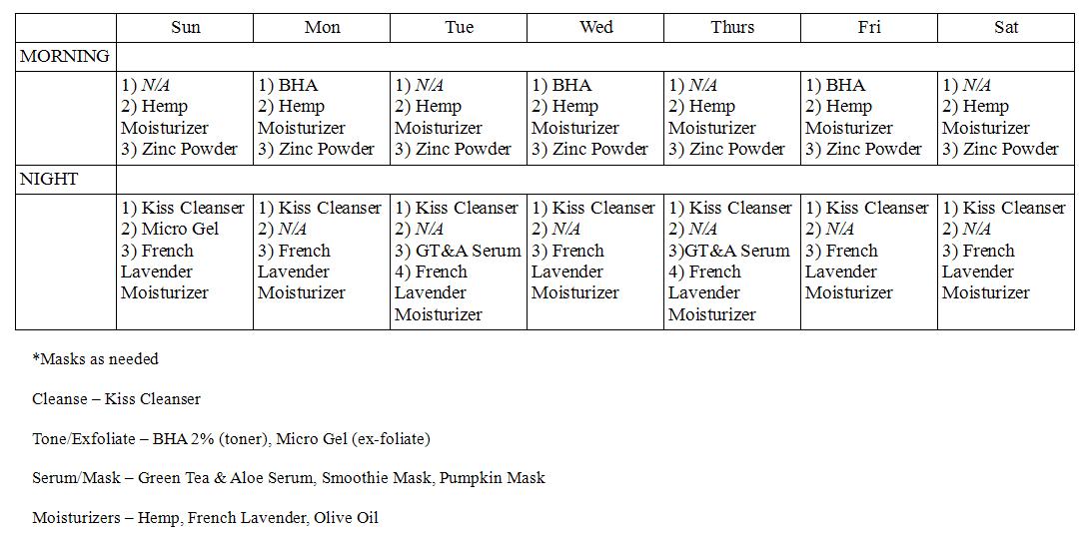Click Friday morning cell with BHA
The width and height of the screenshot is (1090, 537).
pyautogui.click(x=869, y=118)
